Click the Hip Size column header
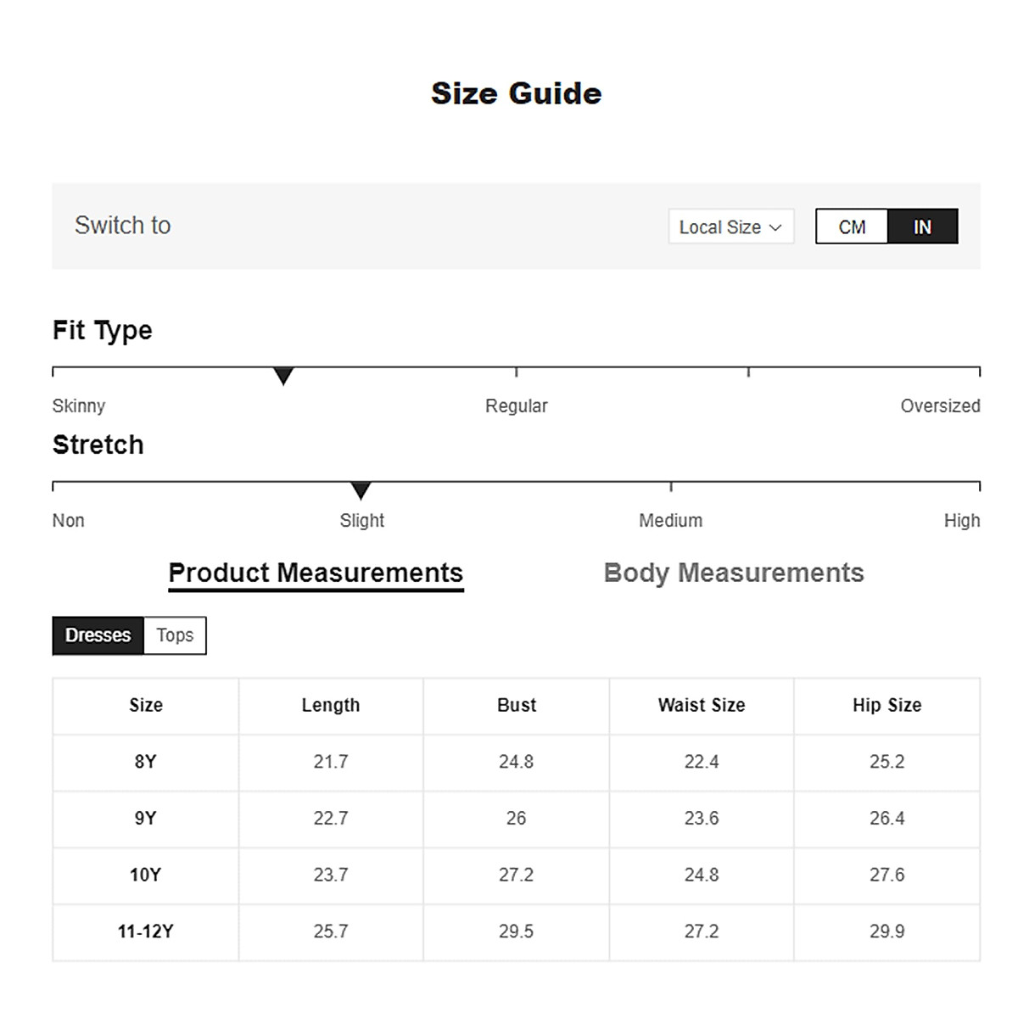This screenshot has height=1018, width=1018. [887, 705]
